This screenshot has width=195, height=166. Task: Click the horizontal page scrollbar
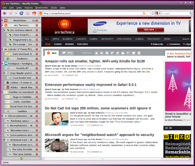(103, 159)
